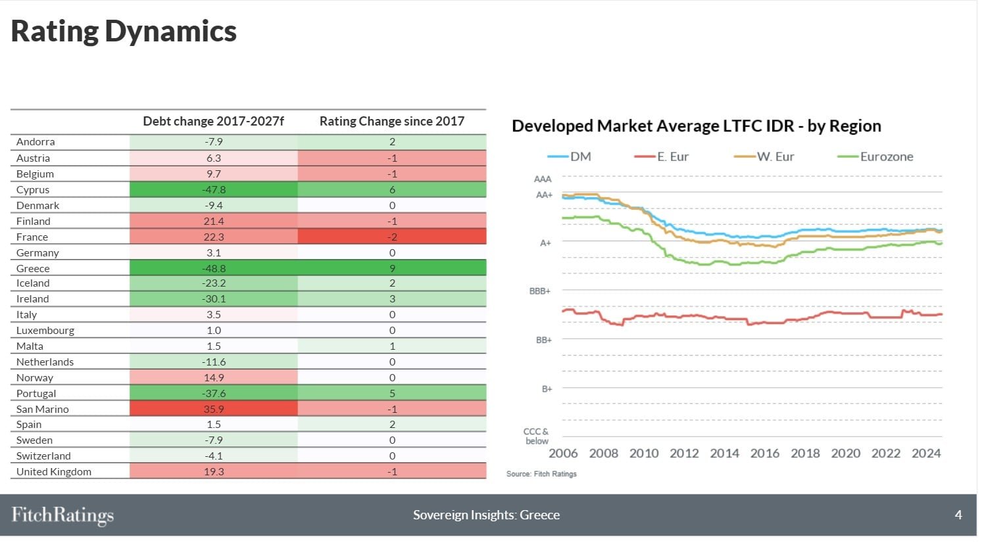Click Sovereign Insights: Greece footer text
Image resolution: width=986 pixels, height=543 pixels.
pyautogui.click(x=486, y=515)
